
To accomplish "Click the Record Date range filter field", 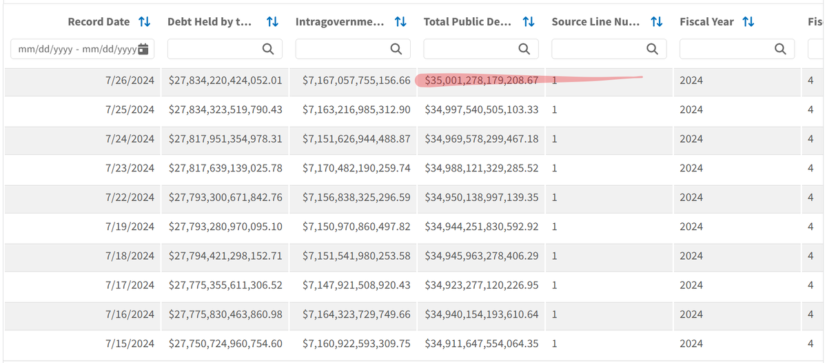I will (83, 49).
